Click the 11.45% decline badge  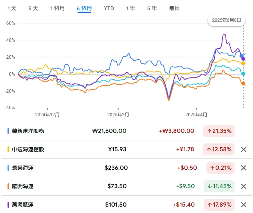[219, 186]
